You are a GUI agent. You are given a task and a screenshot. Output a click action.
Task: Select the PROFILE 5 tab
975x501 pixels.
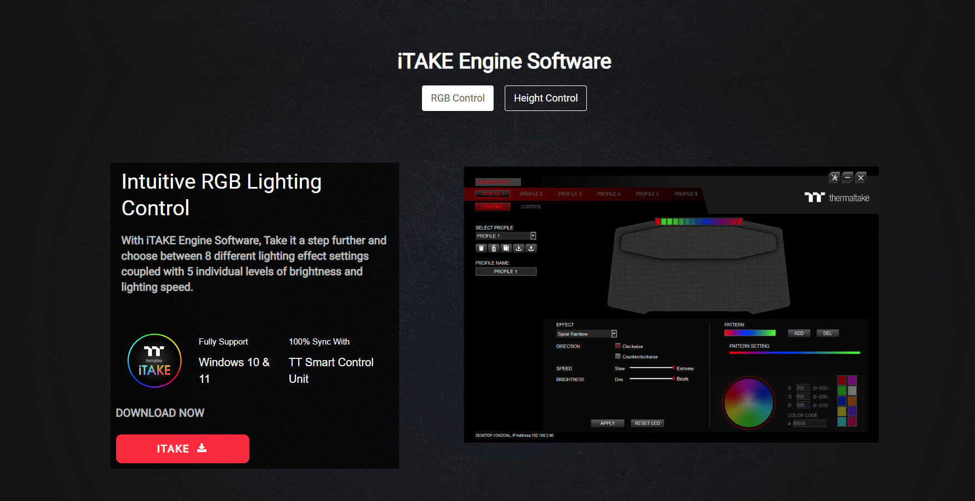[x=647, y=194]
